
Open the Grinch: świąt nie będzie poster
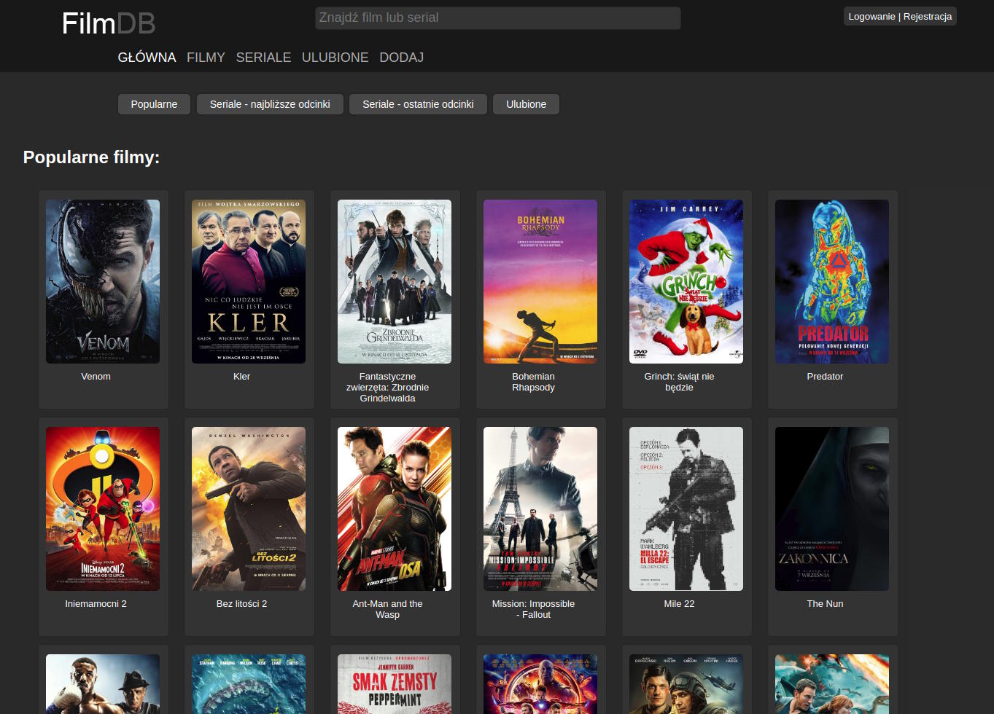point(686,282)
